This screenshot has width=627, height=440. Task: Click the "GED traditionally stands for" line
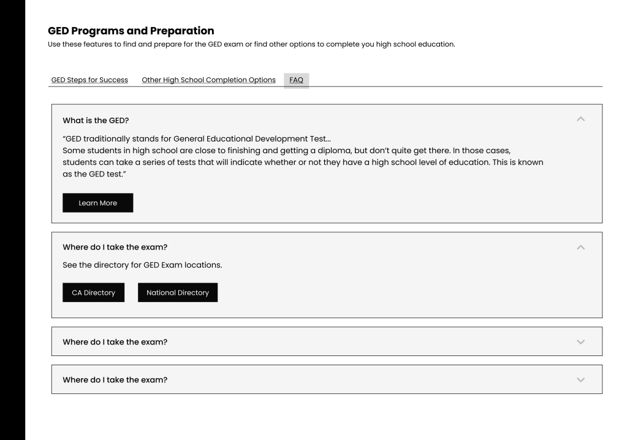coord(196,138)
